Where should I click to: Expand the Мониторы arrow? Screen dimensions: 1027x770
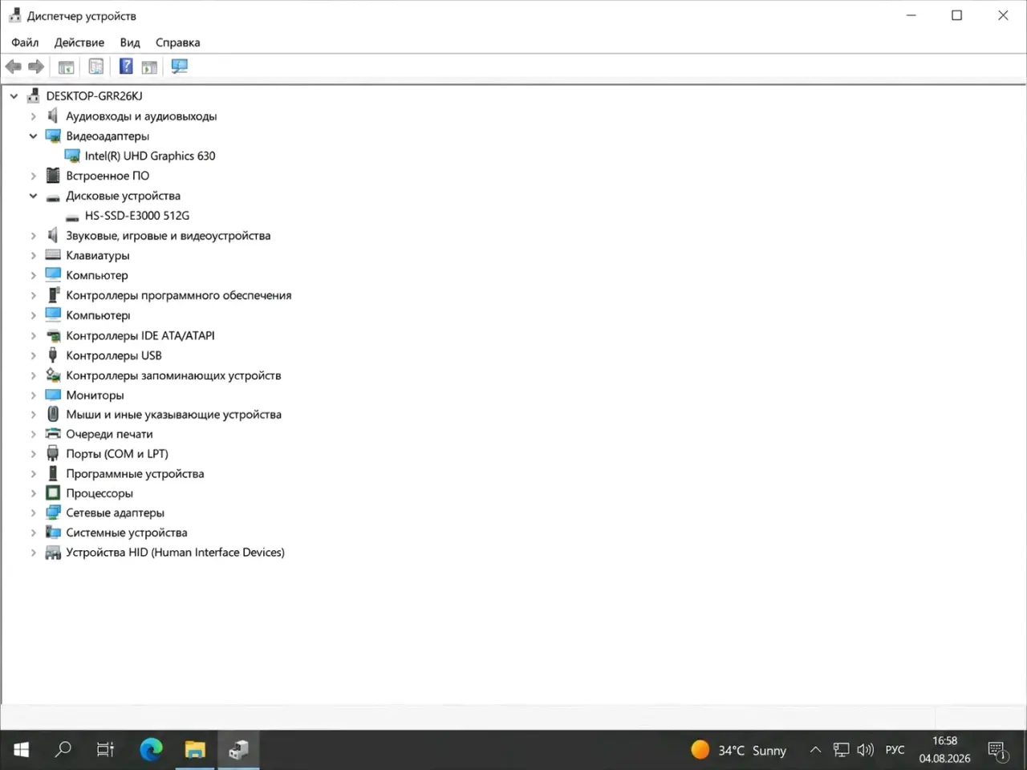[33, 395]
